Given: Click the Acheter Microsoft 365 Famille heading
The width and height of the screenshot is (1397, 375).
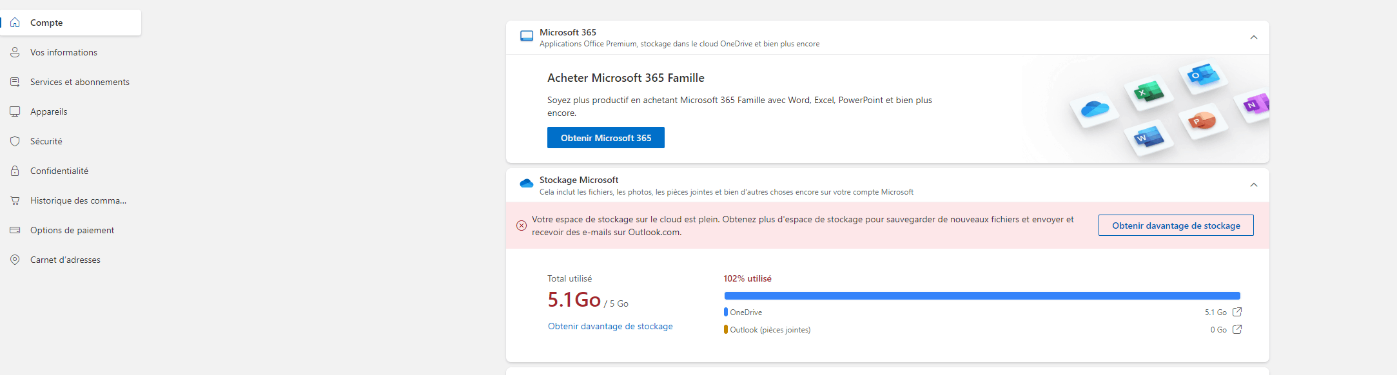Looking at the screenshot, I should click(x=626, y=78).
